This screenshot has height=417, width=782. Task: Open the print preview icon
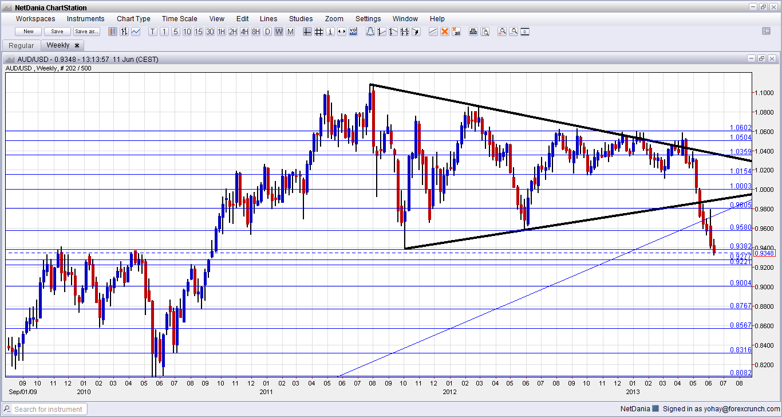(x=485, y=32)
